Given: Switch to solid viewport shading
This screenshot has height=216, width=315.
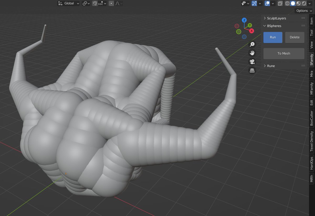Looking at the screenshot, I should (x=293, y=3).
